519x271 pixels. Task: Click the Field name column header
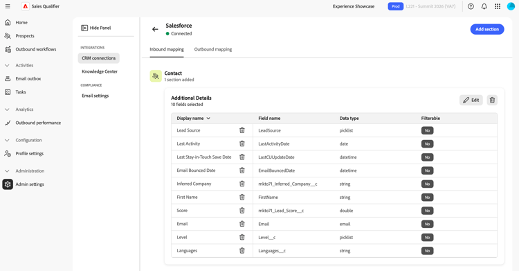click(269, 118)
